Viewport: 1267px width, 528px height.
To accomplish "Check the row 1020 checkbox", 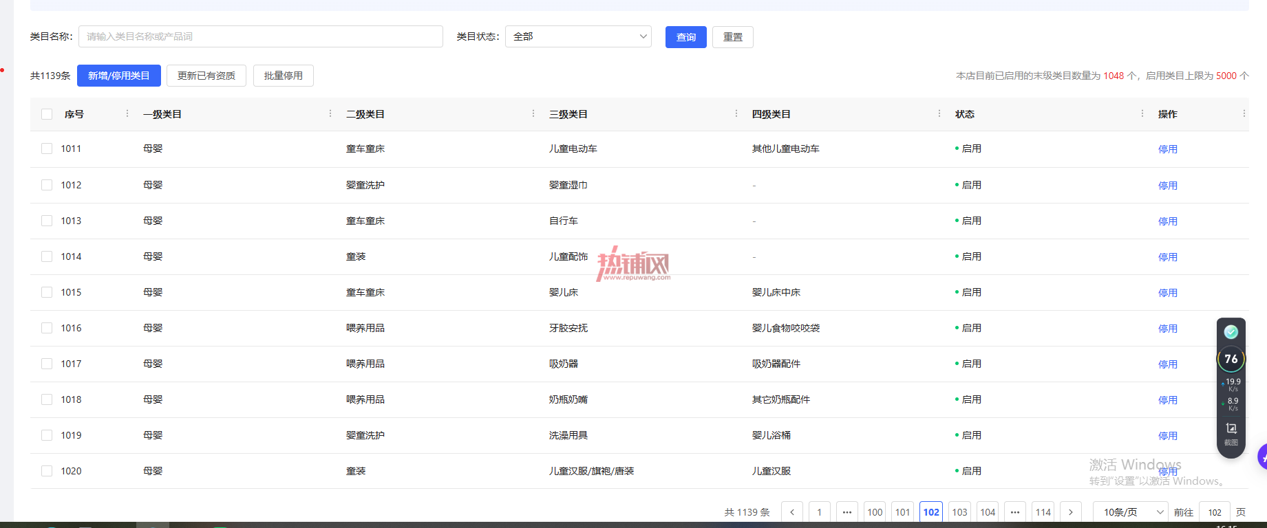I will pyautogui.click(x=47, y=471).
